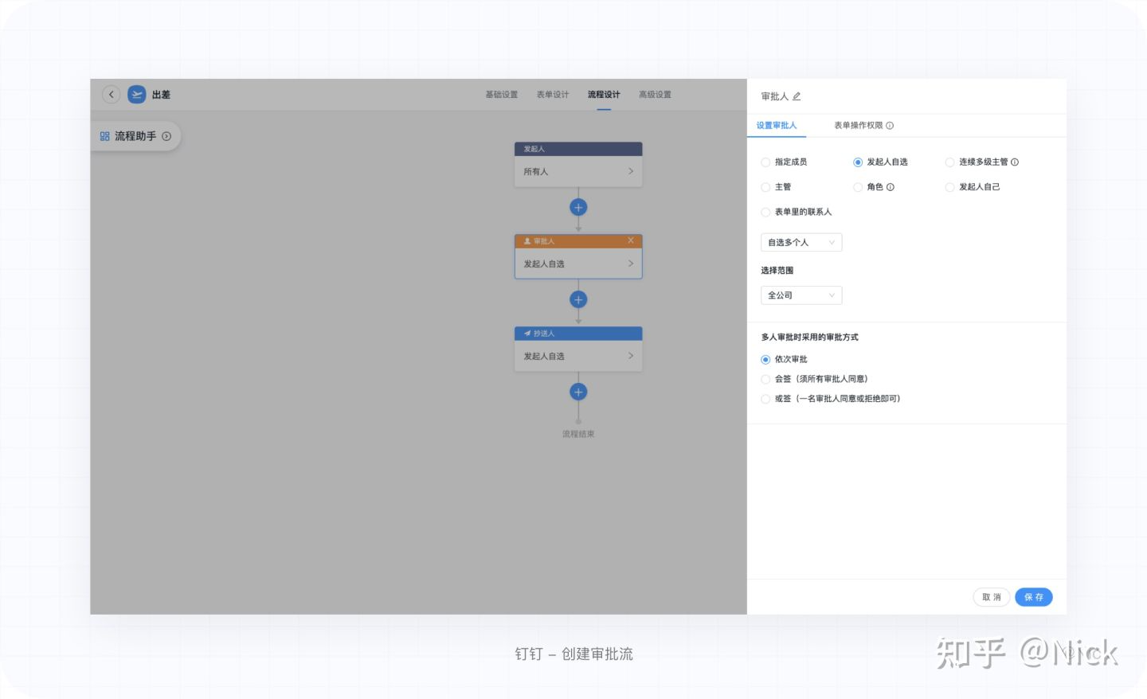Viewport: 1147px width, 699px height.
Task: Remove the 审批人 node with its X icon
Action: point(631,240)
